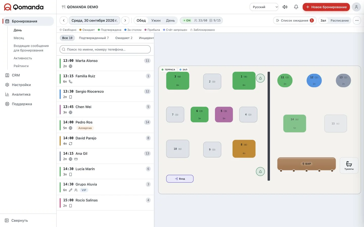Open the Русский language dropdown

pyautogui.click(x=264, y=7)
